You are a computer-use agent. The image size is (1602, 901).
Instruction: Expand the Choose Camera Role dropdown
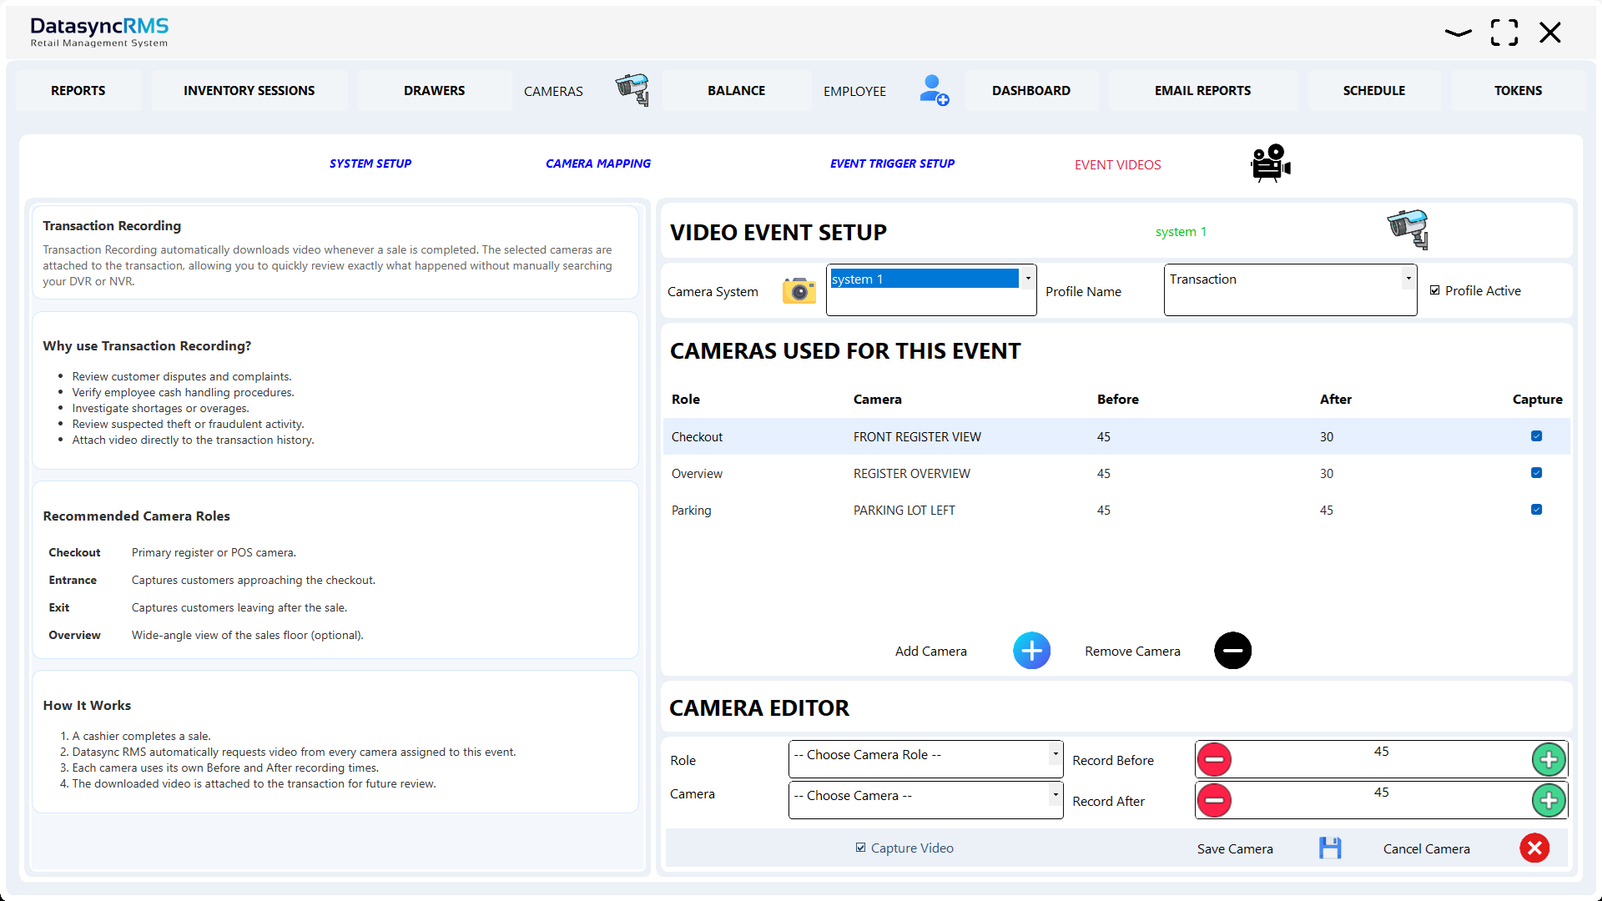1055,754
